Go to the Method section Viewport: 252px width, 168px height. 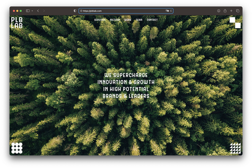tap(115, 20)
